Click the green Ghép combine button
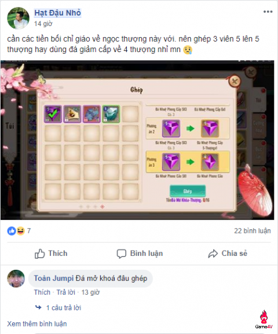The height and width of the screenshot is (334, 278). [x=188, y=191]
